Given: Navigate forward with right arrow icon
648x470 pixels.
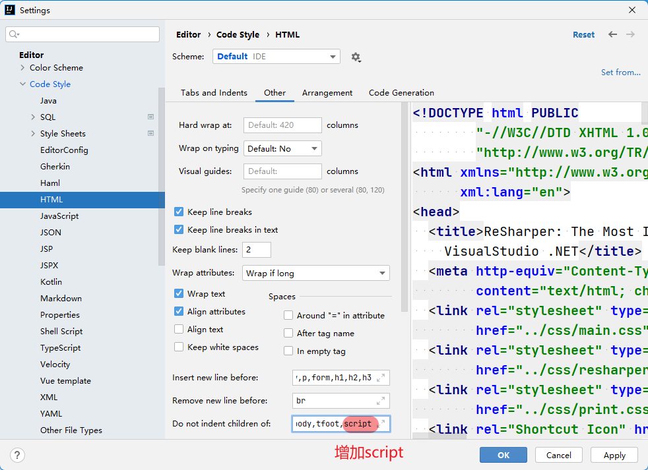Looking at the screenshot, I should [x=630, y=34].
